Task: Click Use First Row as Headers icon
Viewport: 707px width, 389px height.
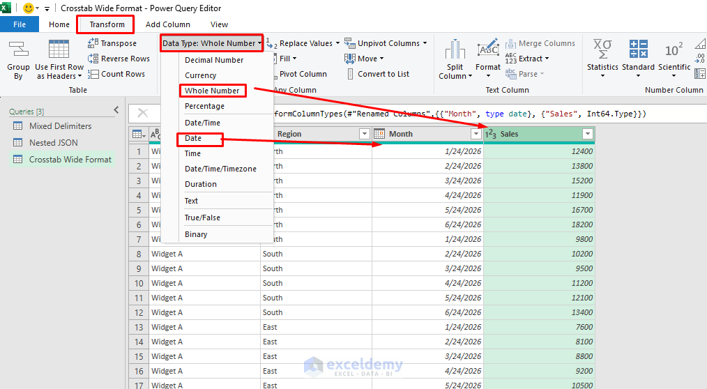Action: tap(59, 49)
